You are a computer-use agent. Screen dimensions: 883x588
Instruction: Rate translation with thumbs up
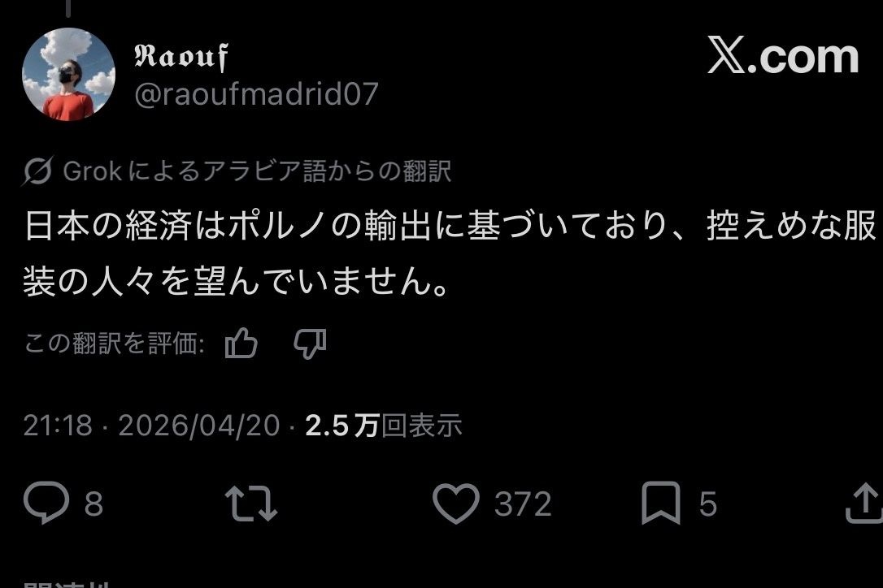click(x=241, y=343)
